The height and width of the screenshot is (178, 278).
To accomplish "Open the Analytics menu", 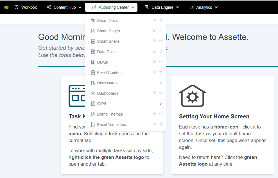I will [204, 7].
